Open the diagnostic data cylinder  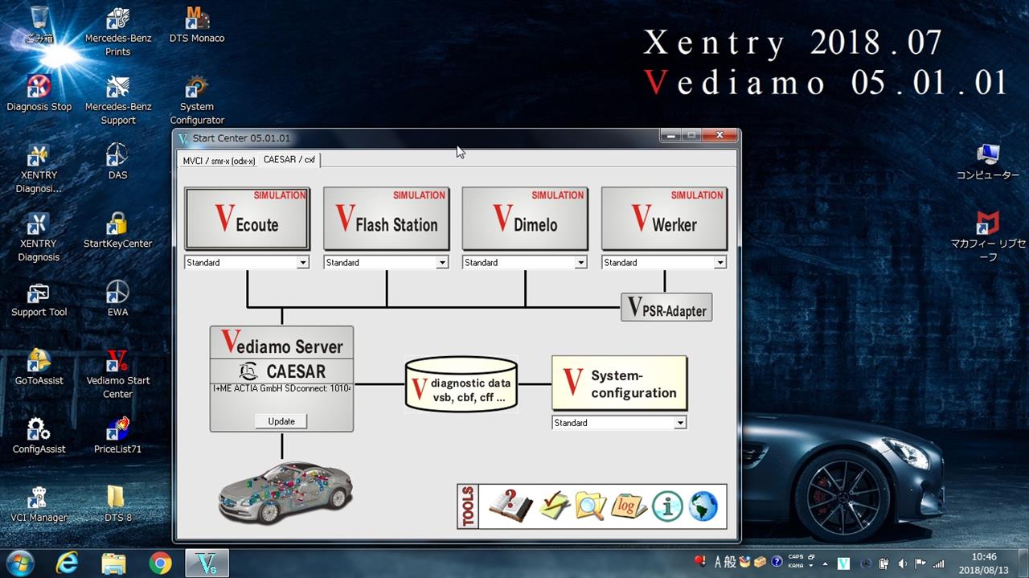click(461, 384)
